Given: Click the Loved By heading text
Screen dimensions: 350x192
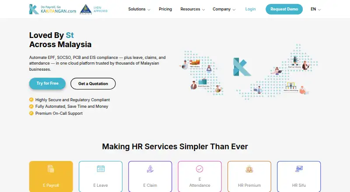Looking at the screenshot, I should point(46,35).
